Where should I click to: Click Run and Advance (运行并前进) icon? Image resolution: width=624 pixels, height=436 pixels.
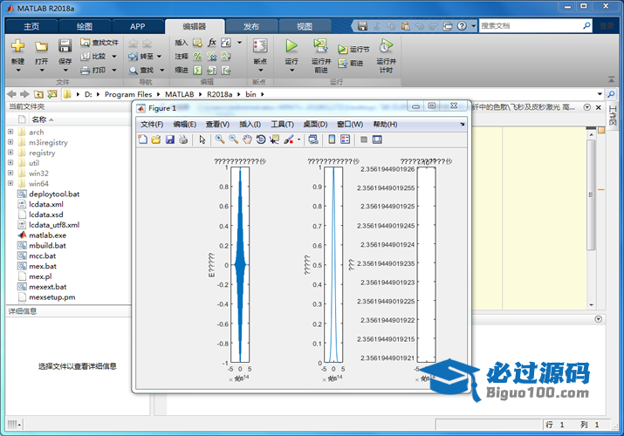(x=321, y=46)
